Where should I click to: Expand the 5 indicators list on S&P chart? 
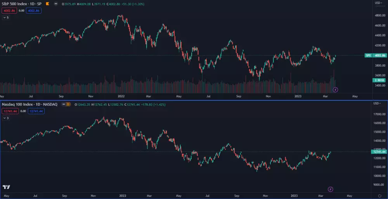[6, 17]
